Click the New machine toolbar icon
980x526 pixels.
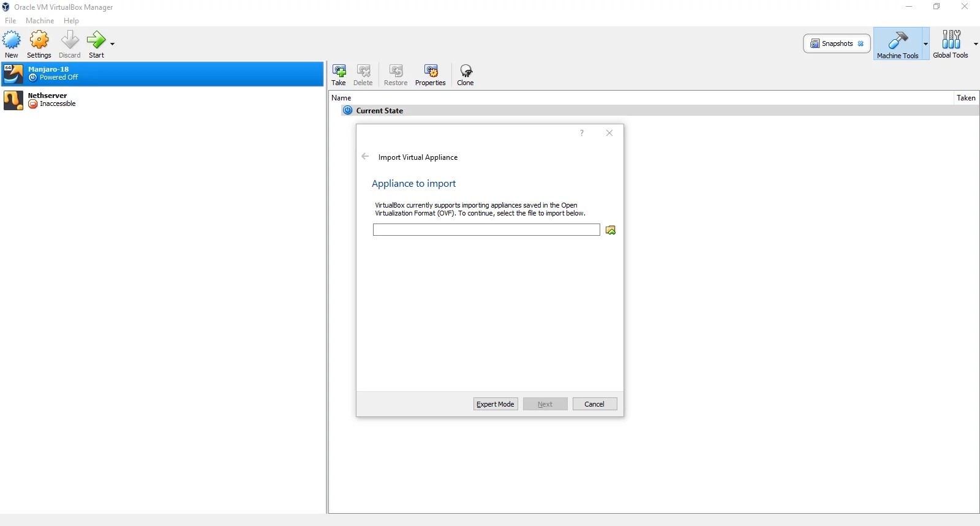coord(12,40)
